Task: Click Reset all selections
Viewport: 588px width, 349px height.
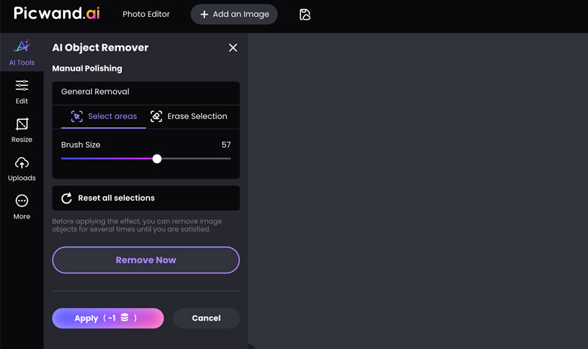Action: (x=146, y=198)
